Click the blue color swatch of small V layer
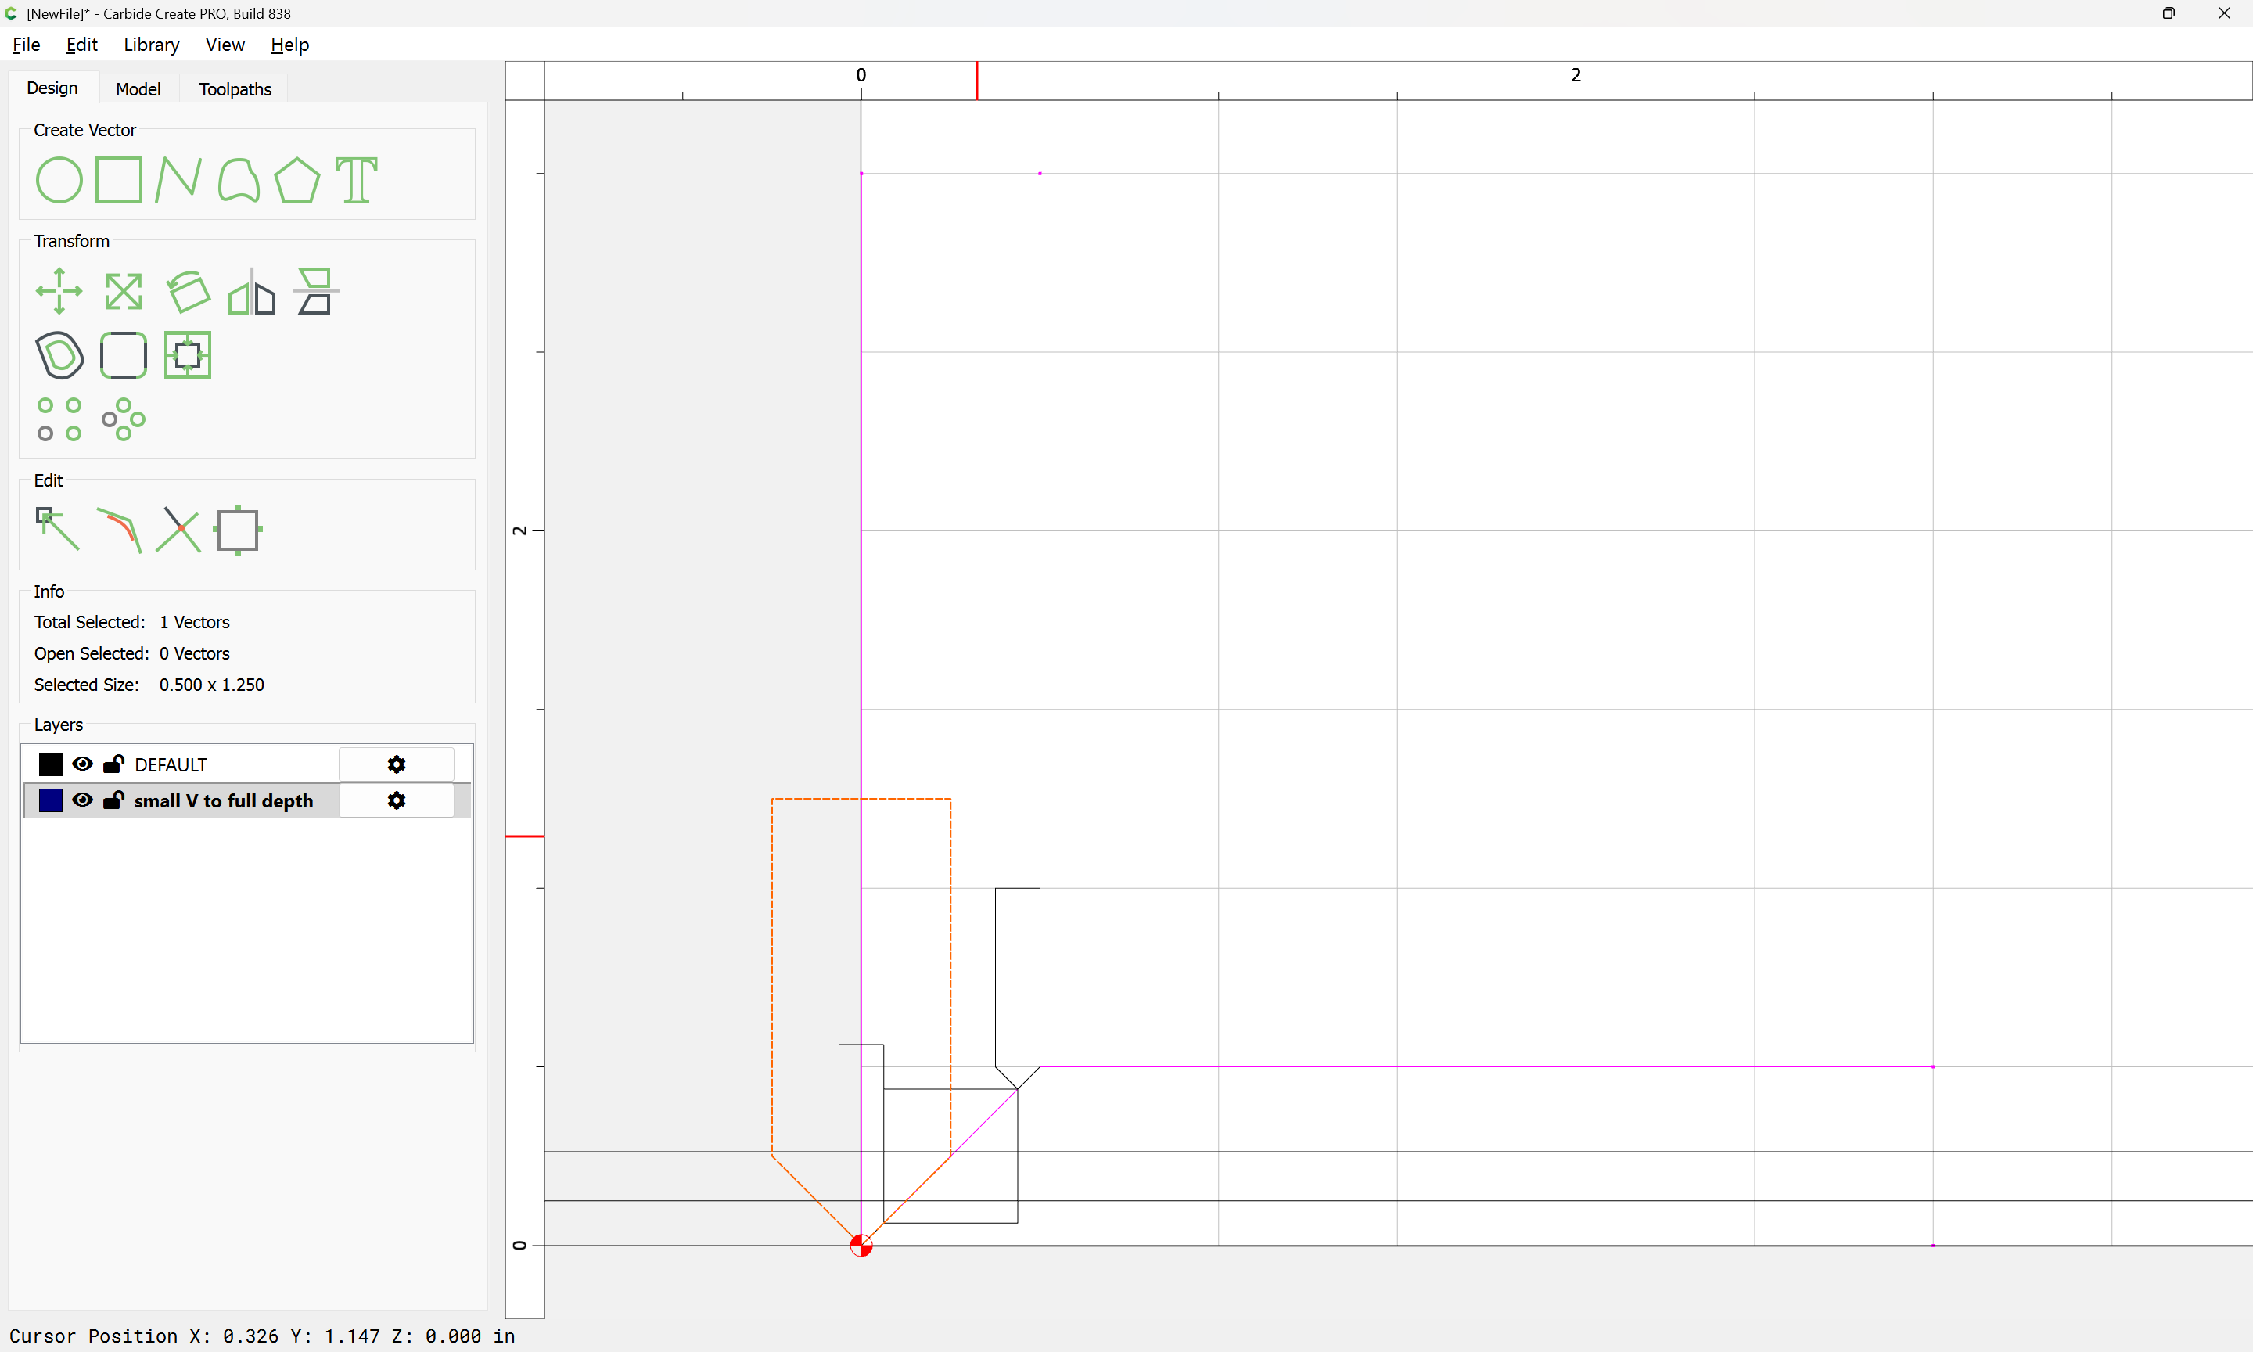The width and height of the screenshot is (2253, 1352). point(51,800)
